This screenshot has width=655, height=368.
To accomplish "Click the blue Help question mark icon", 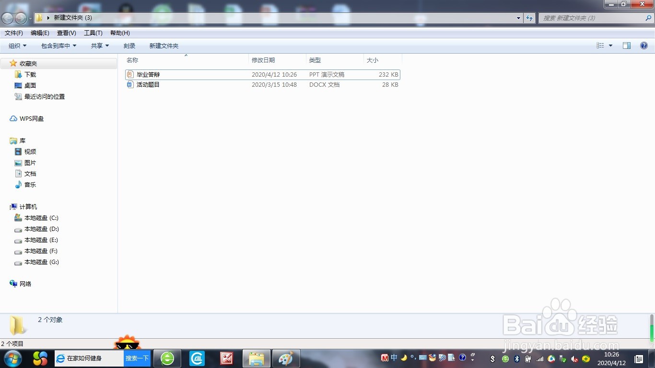I will click(x=644, y=46).
